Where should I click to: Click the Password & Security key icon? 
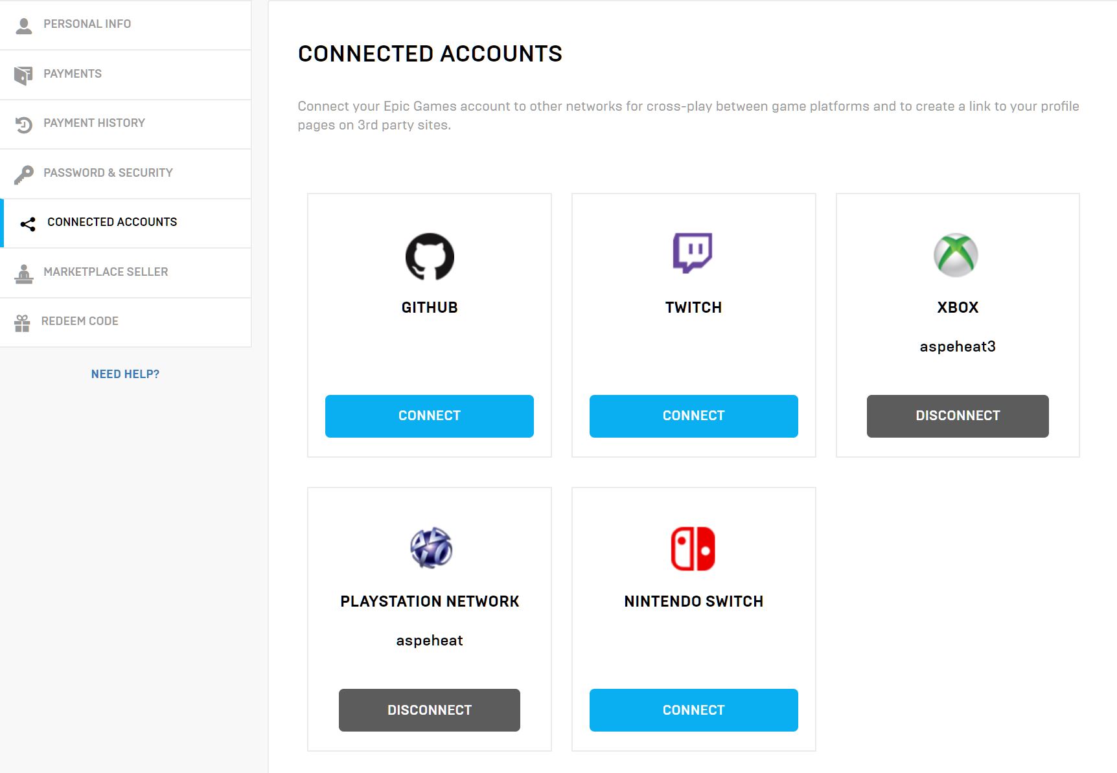point(24,174)
